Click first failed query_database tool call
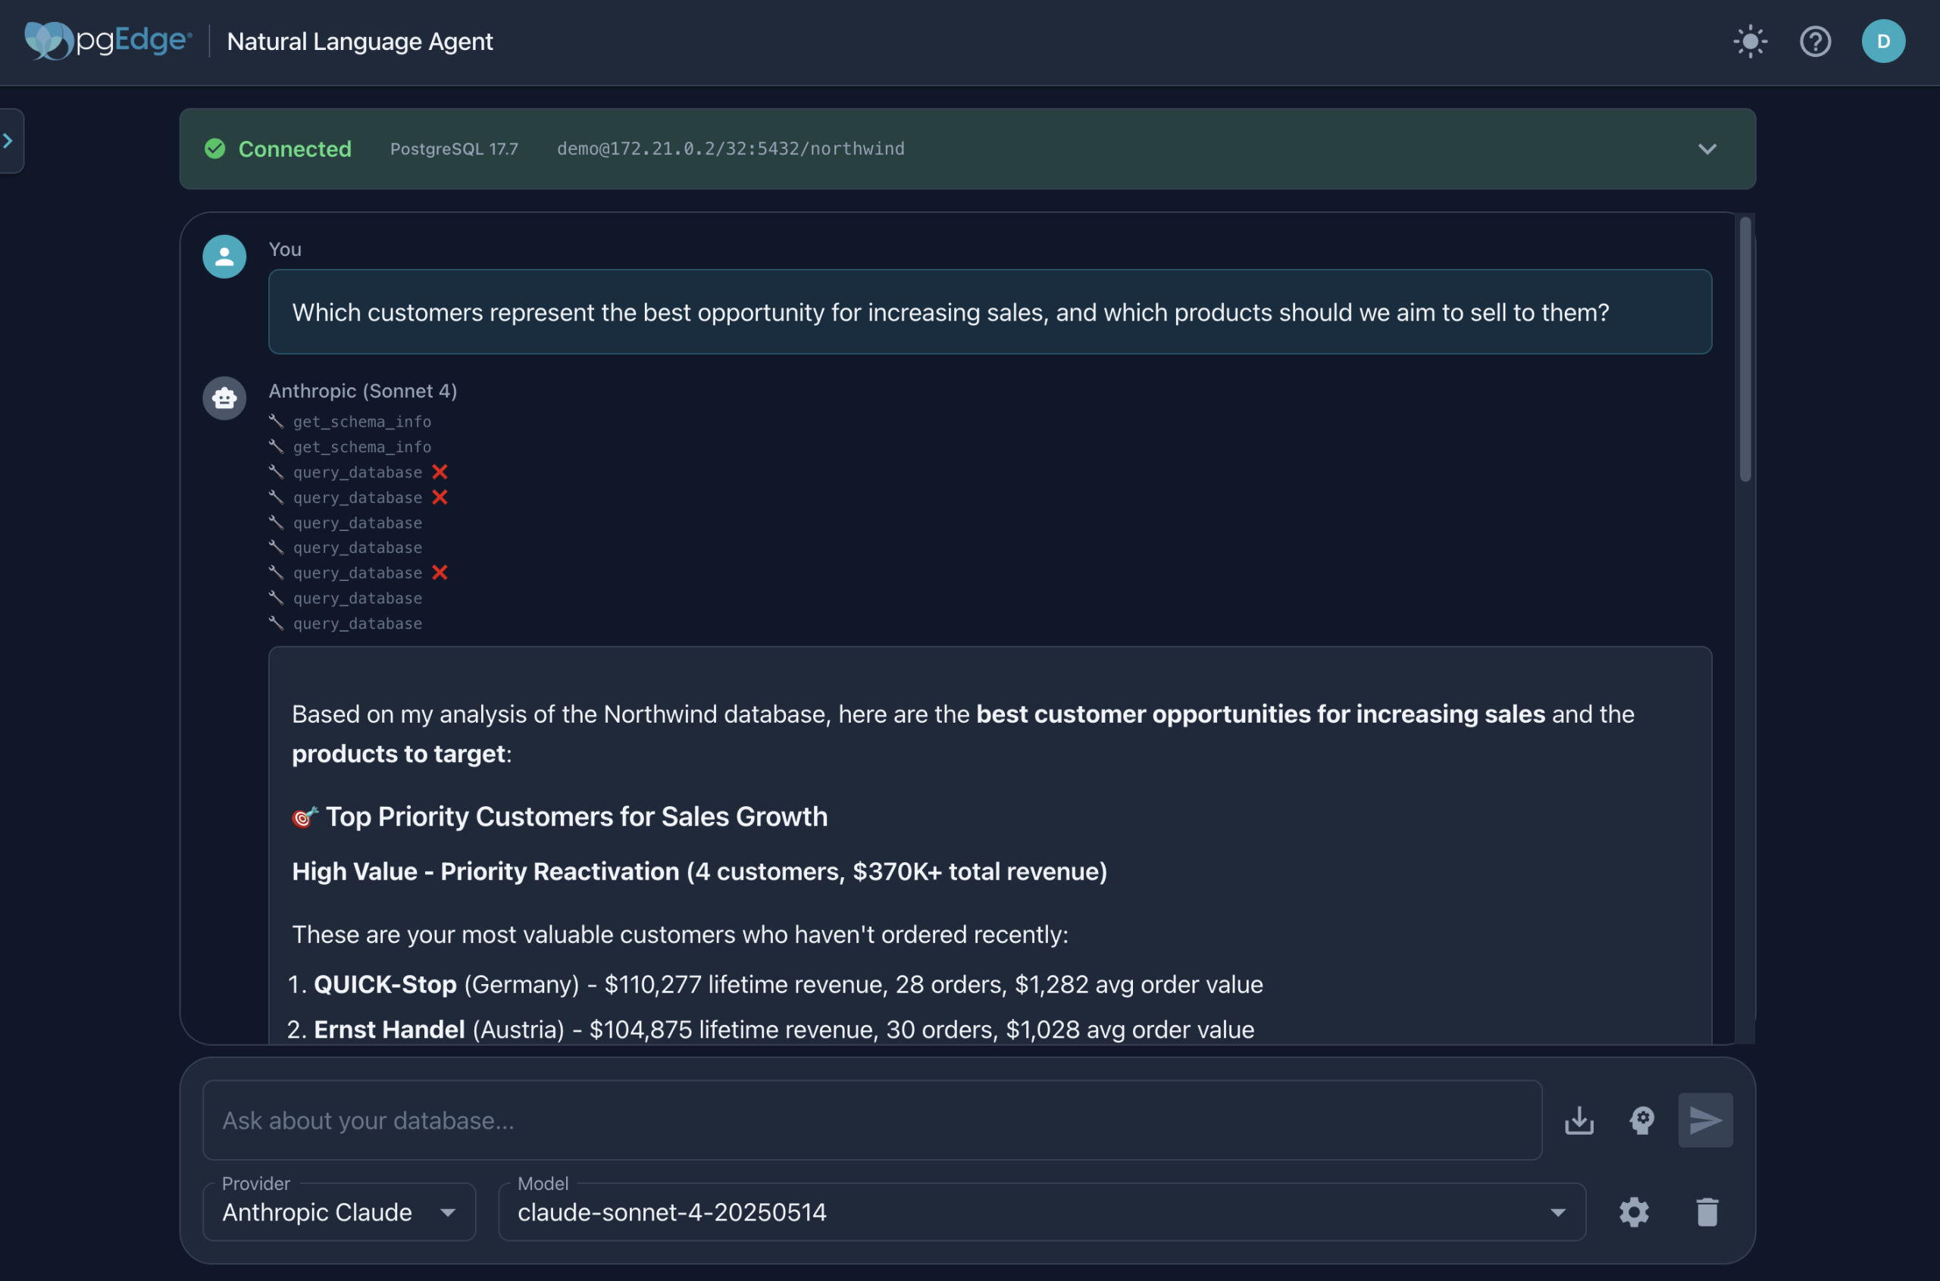1940x1281 pixels. [x=357, y=472]
